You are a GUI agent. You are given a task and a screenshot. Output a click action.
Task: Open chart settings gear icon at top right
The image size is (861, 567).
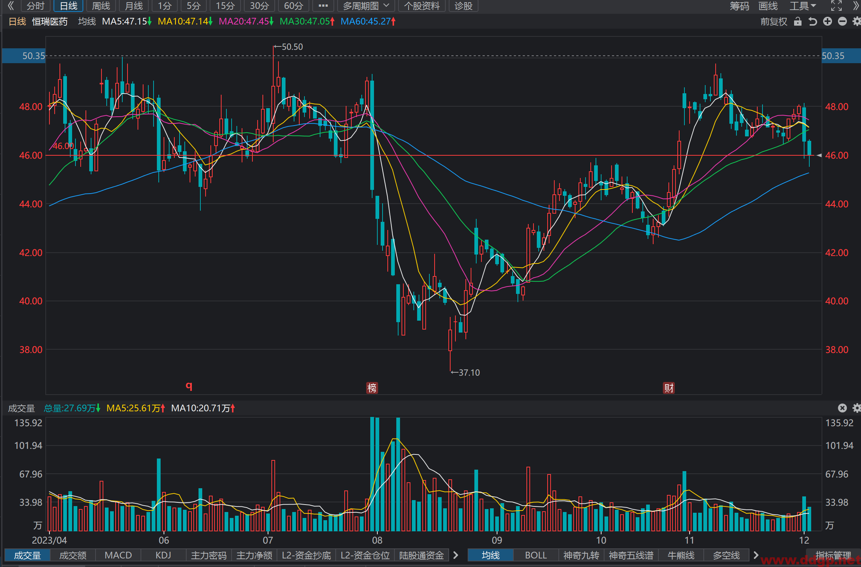tap(857, 22)
